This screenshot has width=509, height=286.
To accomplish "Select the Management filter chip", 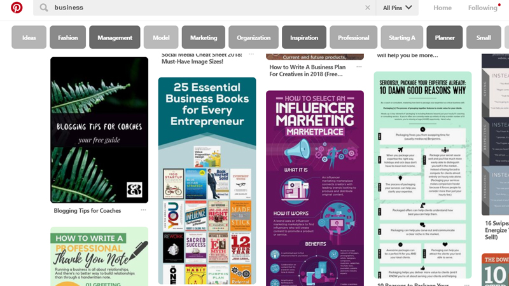I will [x=115, y=37].
